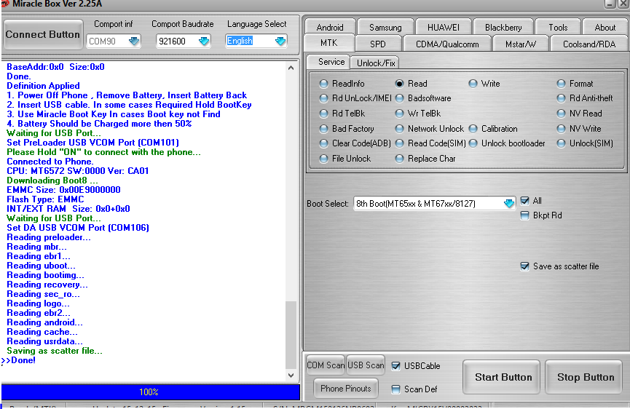Click the log scroll up arrow
The width and height of the screenshot is (630, 409).
click(x=291, y=68)
